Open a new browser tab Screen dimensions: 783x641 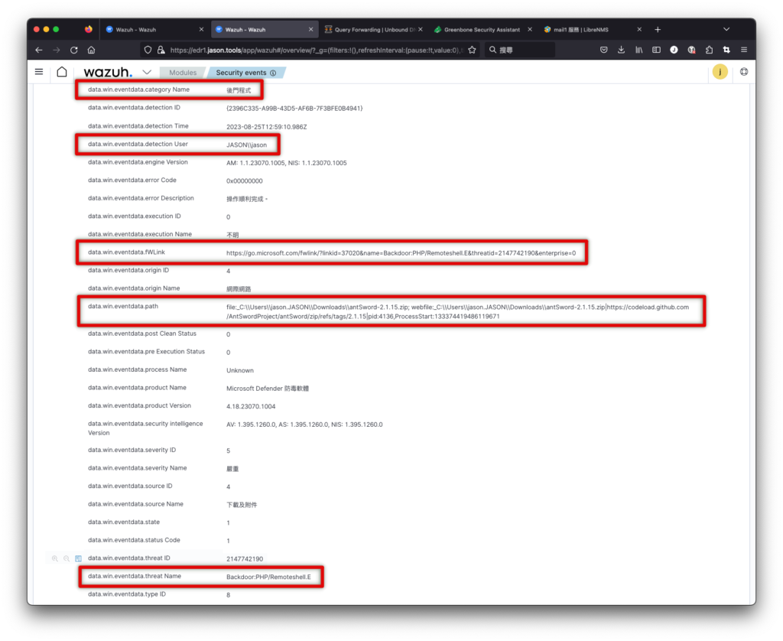pyautogui.click(x=658, y=30)
